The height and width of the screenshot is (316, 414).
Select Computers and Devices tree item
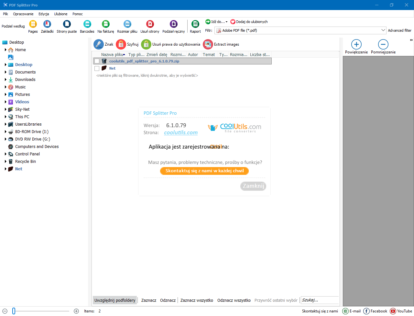(x=37, y=147)
